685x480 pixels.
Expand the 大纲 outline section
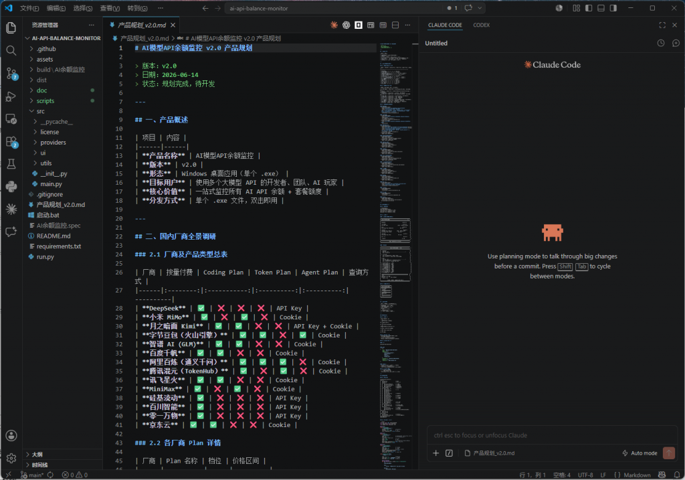point(63,454)
